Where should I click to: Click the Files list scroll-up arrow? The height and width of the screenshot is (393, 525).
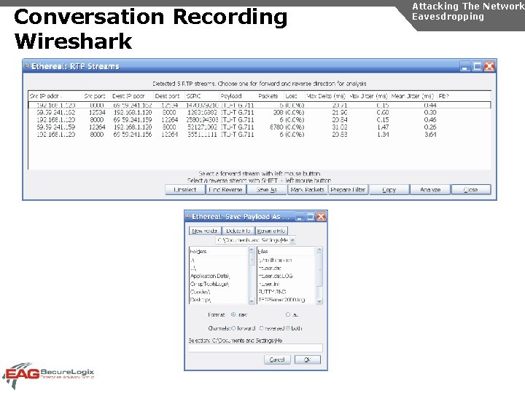(319, 250)
